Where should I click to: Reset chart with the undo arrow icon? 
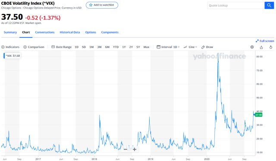pos(271,47)
